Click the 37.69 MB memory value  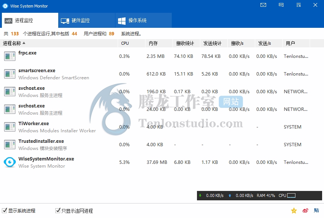point(157,162)
